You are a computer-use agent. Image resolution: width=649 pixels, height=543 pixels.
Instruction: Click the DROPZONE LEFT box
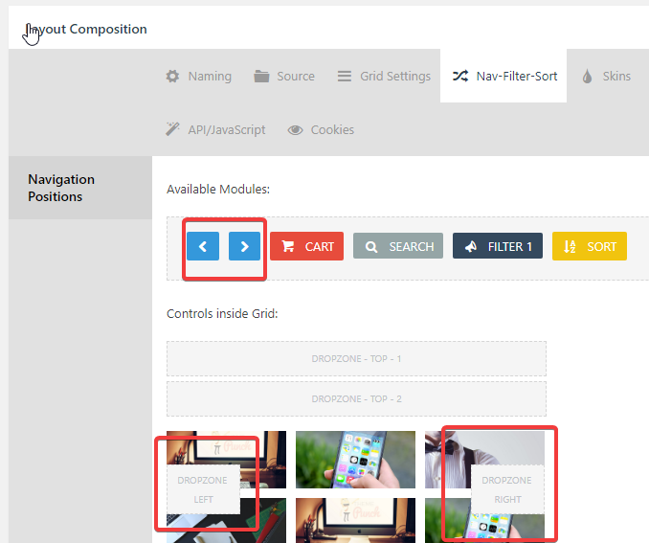click(x=203, y=489)
